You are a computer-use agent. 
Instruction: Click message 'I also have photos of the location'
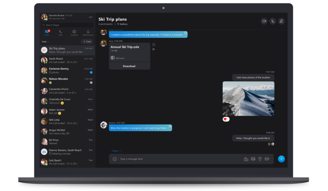point(253,77)
